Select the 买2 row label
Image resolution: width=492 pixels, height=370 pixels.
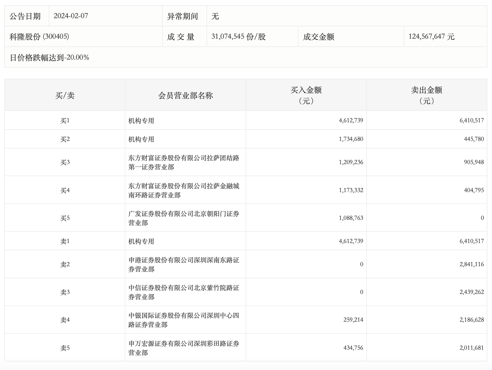click(65, 139)
